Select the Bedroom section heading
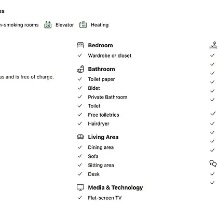This screenshot has height=218, width=218. (x=100, y=45)
